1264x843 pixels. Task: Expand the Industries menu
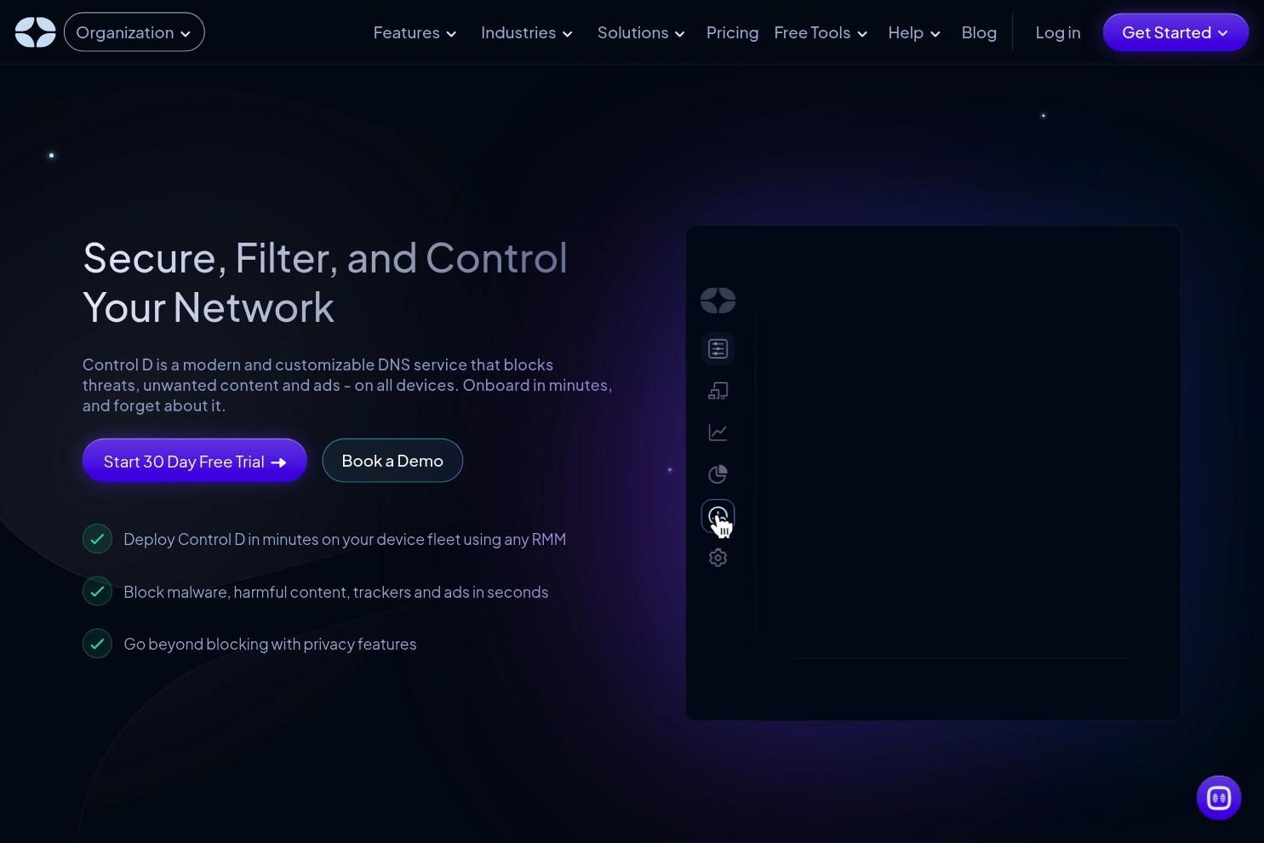click(x=527, y=33)
